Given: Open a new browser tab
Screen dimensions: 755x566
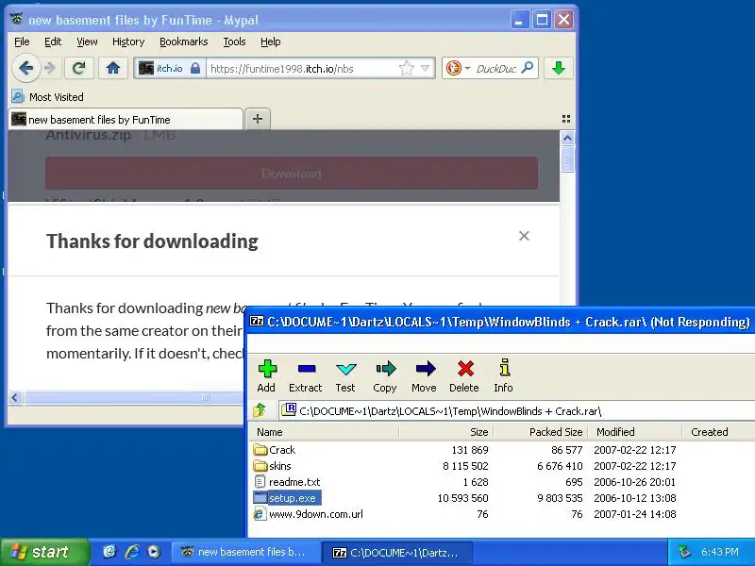Looking at the screenshot, I should tap(258, 119).
